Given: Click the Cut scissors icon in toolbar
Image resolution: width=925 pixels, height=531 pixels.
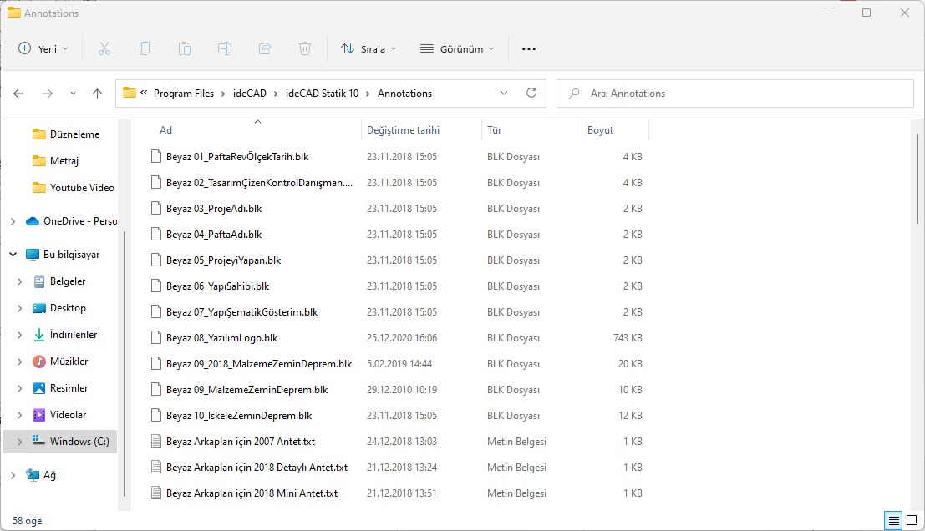Looking at the screenshot, I should pyautogui.click(x=104, y=49).
